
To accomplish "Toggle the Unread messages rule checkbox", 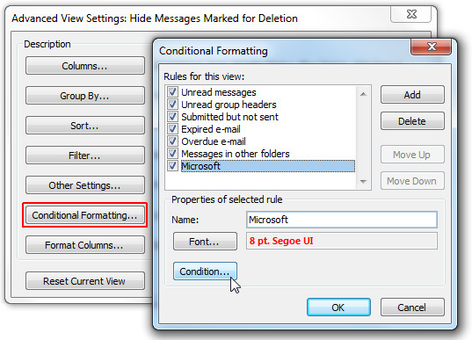I will [x=172, y=91].
